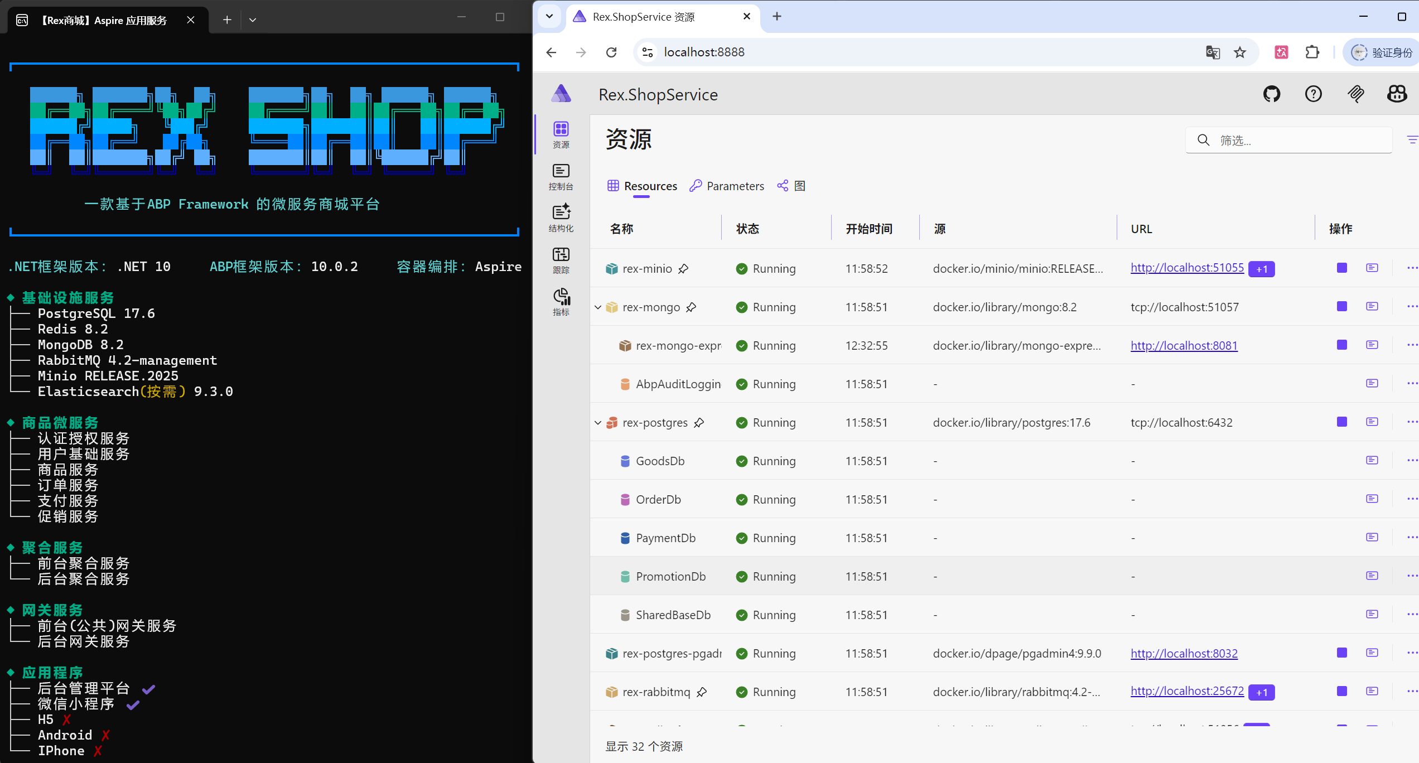Open more actions for rex-mongo row
Viewport: 1419px width, 763px height.
pyautogui.click(x=1412, y=306)
